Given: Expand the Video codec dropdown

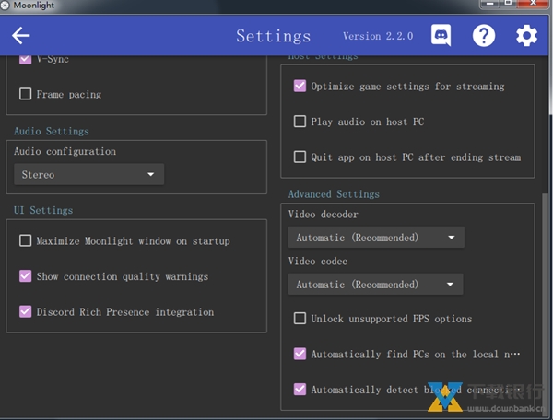Looking at the screenshot, I should click(375, 286).
